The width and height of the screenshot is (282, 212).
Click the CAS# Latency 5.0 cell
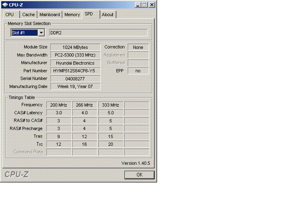tap(111, 113)
